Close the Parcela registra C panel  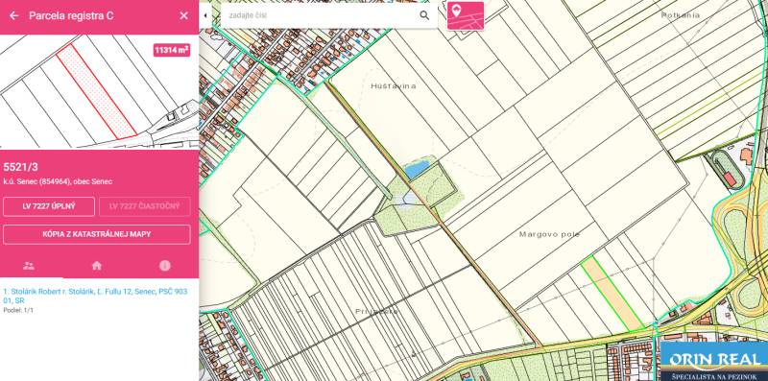click(183, 15)
